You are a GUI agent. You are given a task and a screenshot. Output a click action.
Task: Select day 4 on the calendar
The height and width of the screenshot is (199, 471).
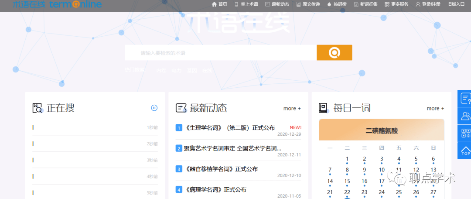(399, 159)
